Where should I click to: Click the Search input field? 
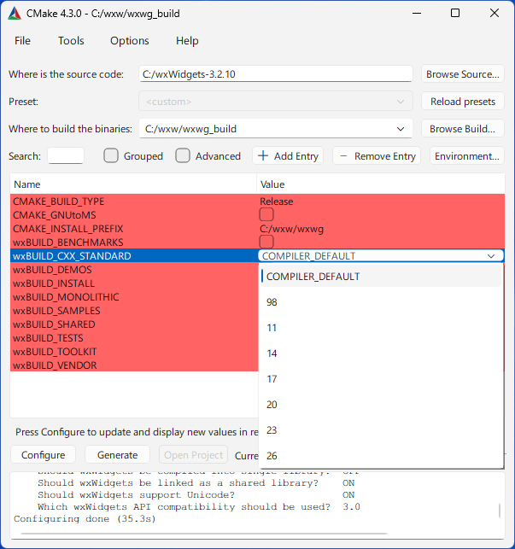pos(66,155)
